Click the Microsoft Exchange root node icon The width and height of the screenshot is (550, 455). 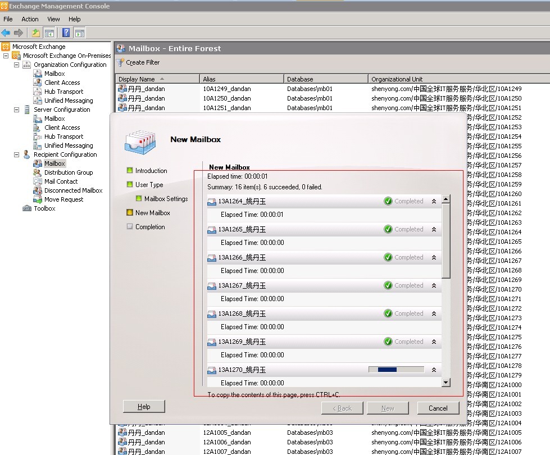pyautogui.click(x=6, y=47)
